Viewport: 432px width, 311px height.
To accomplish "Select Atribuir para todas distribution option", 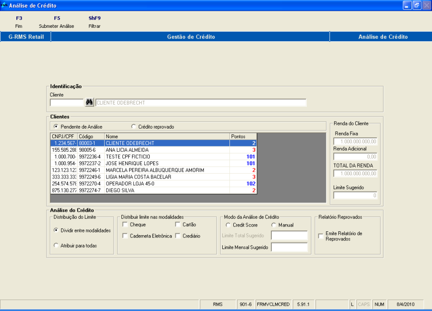I will tap(56, 246).
